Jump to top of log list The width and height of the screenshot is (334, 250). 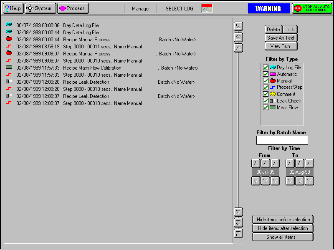[238, 26]
